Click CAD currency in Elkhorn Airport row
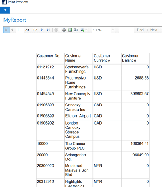162x187 pixels. (x=98, y=116)
